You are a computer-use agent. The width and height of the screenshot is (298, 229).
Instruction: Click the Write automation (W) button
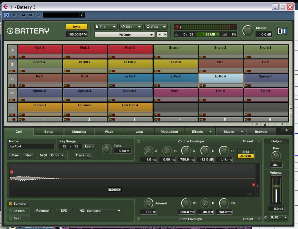[x=30, y=15]
